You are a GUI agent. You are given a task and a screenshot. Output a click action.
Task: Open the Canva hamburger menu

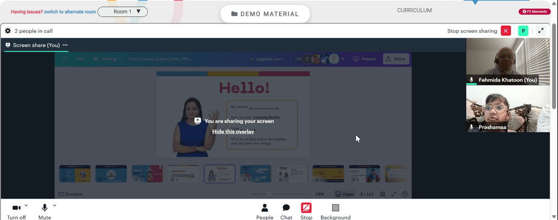point(65,59)
